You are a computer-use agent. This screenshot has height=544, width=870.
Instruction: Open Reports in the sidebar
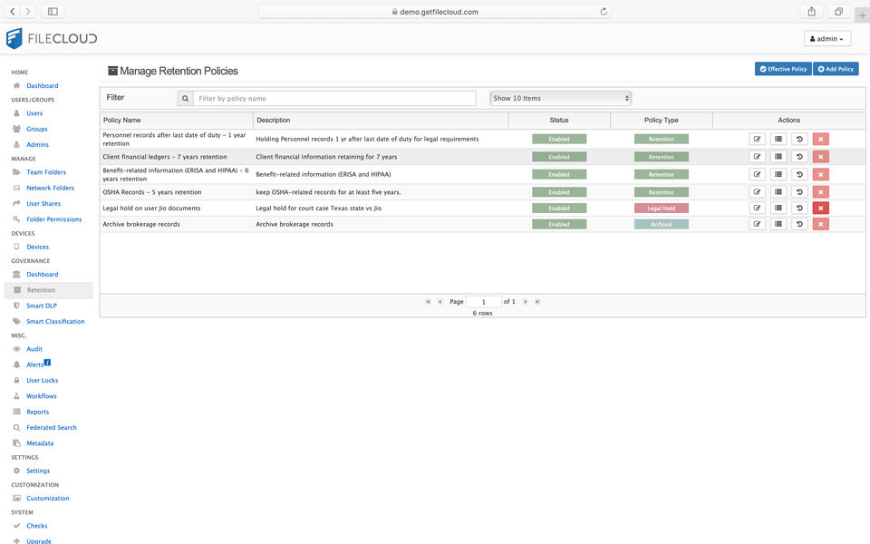click(x=38, y=412)
